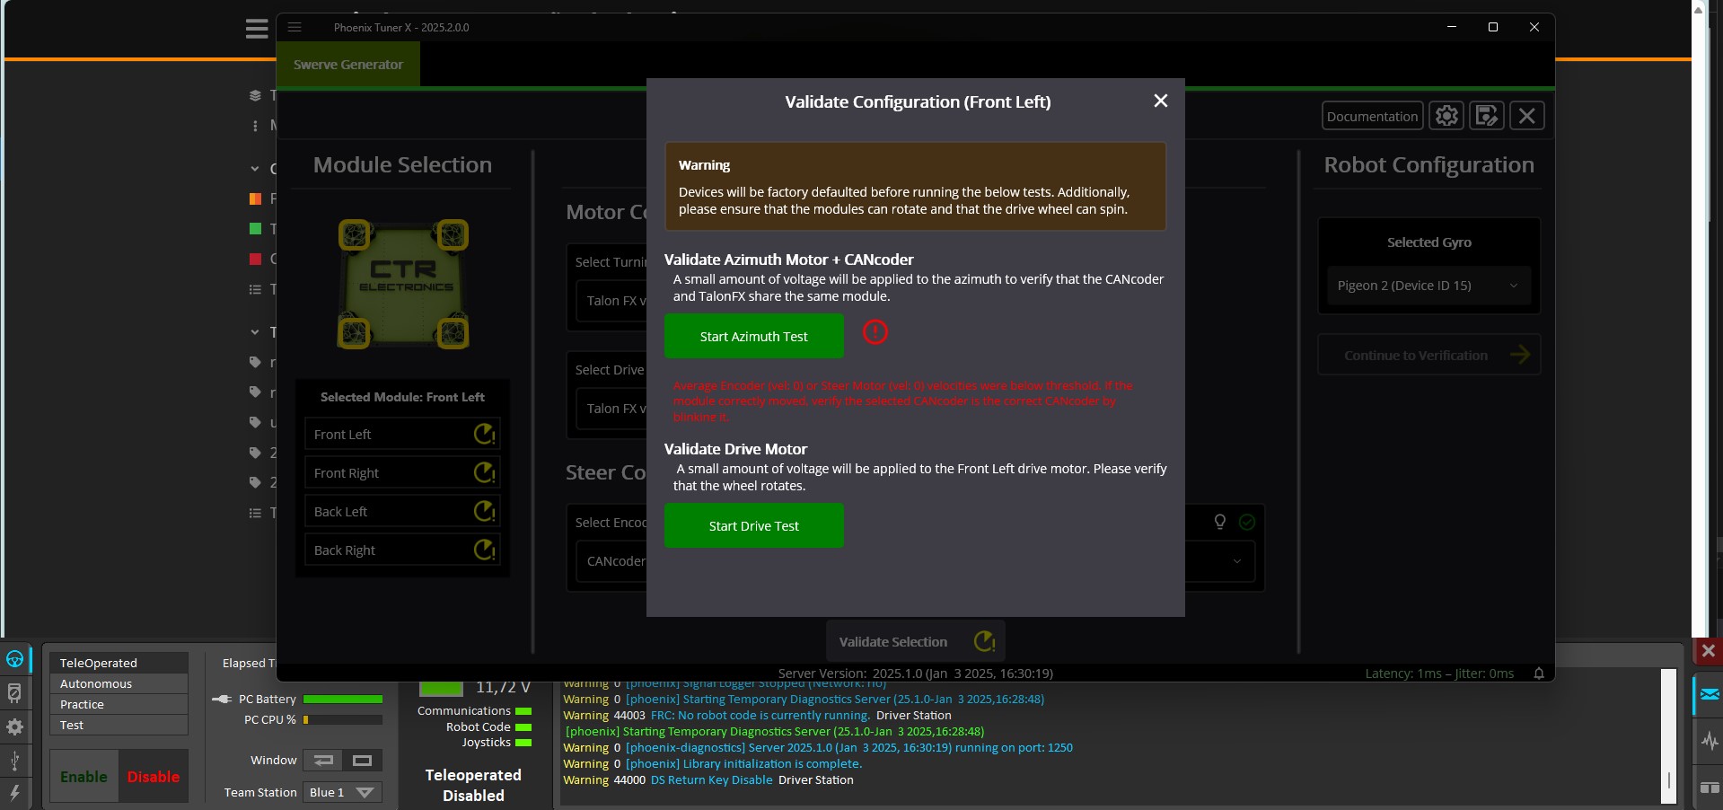Open the Phoenix Tuner X hamburger menu
The width and height of the screenshot is (1723, 810).
pos(294,27)
